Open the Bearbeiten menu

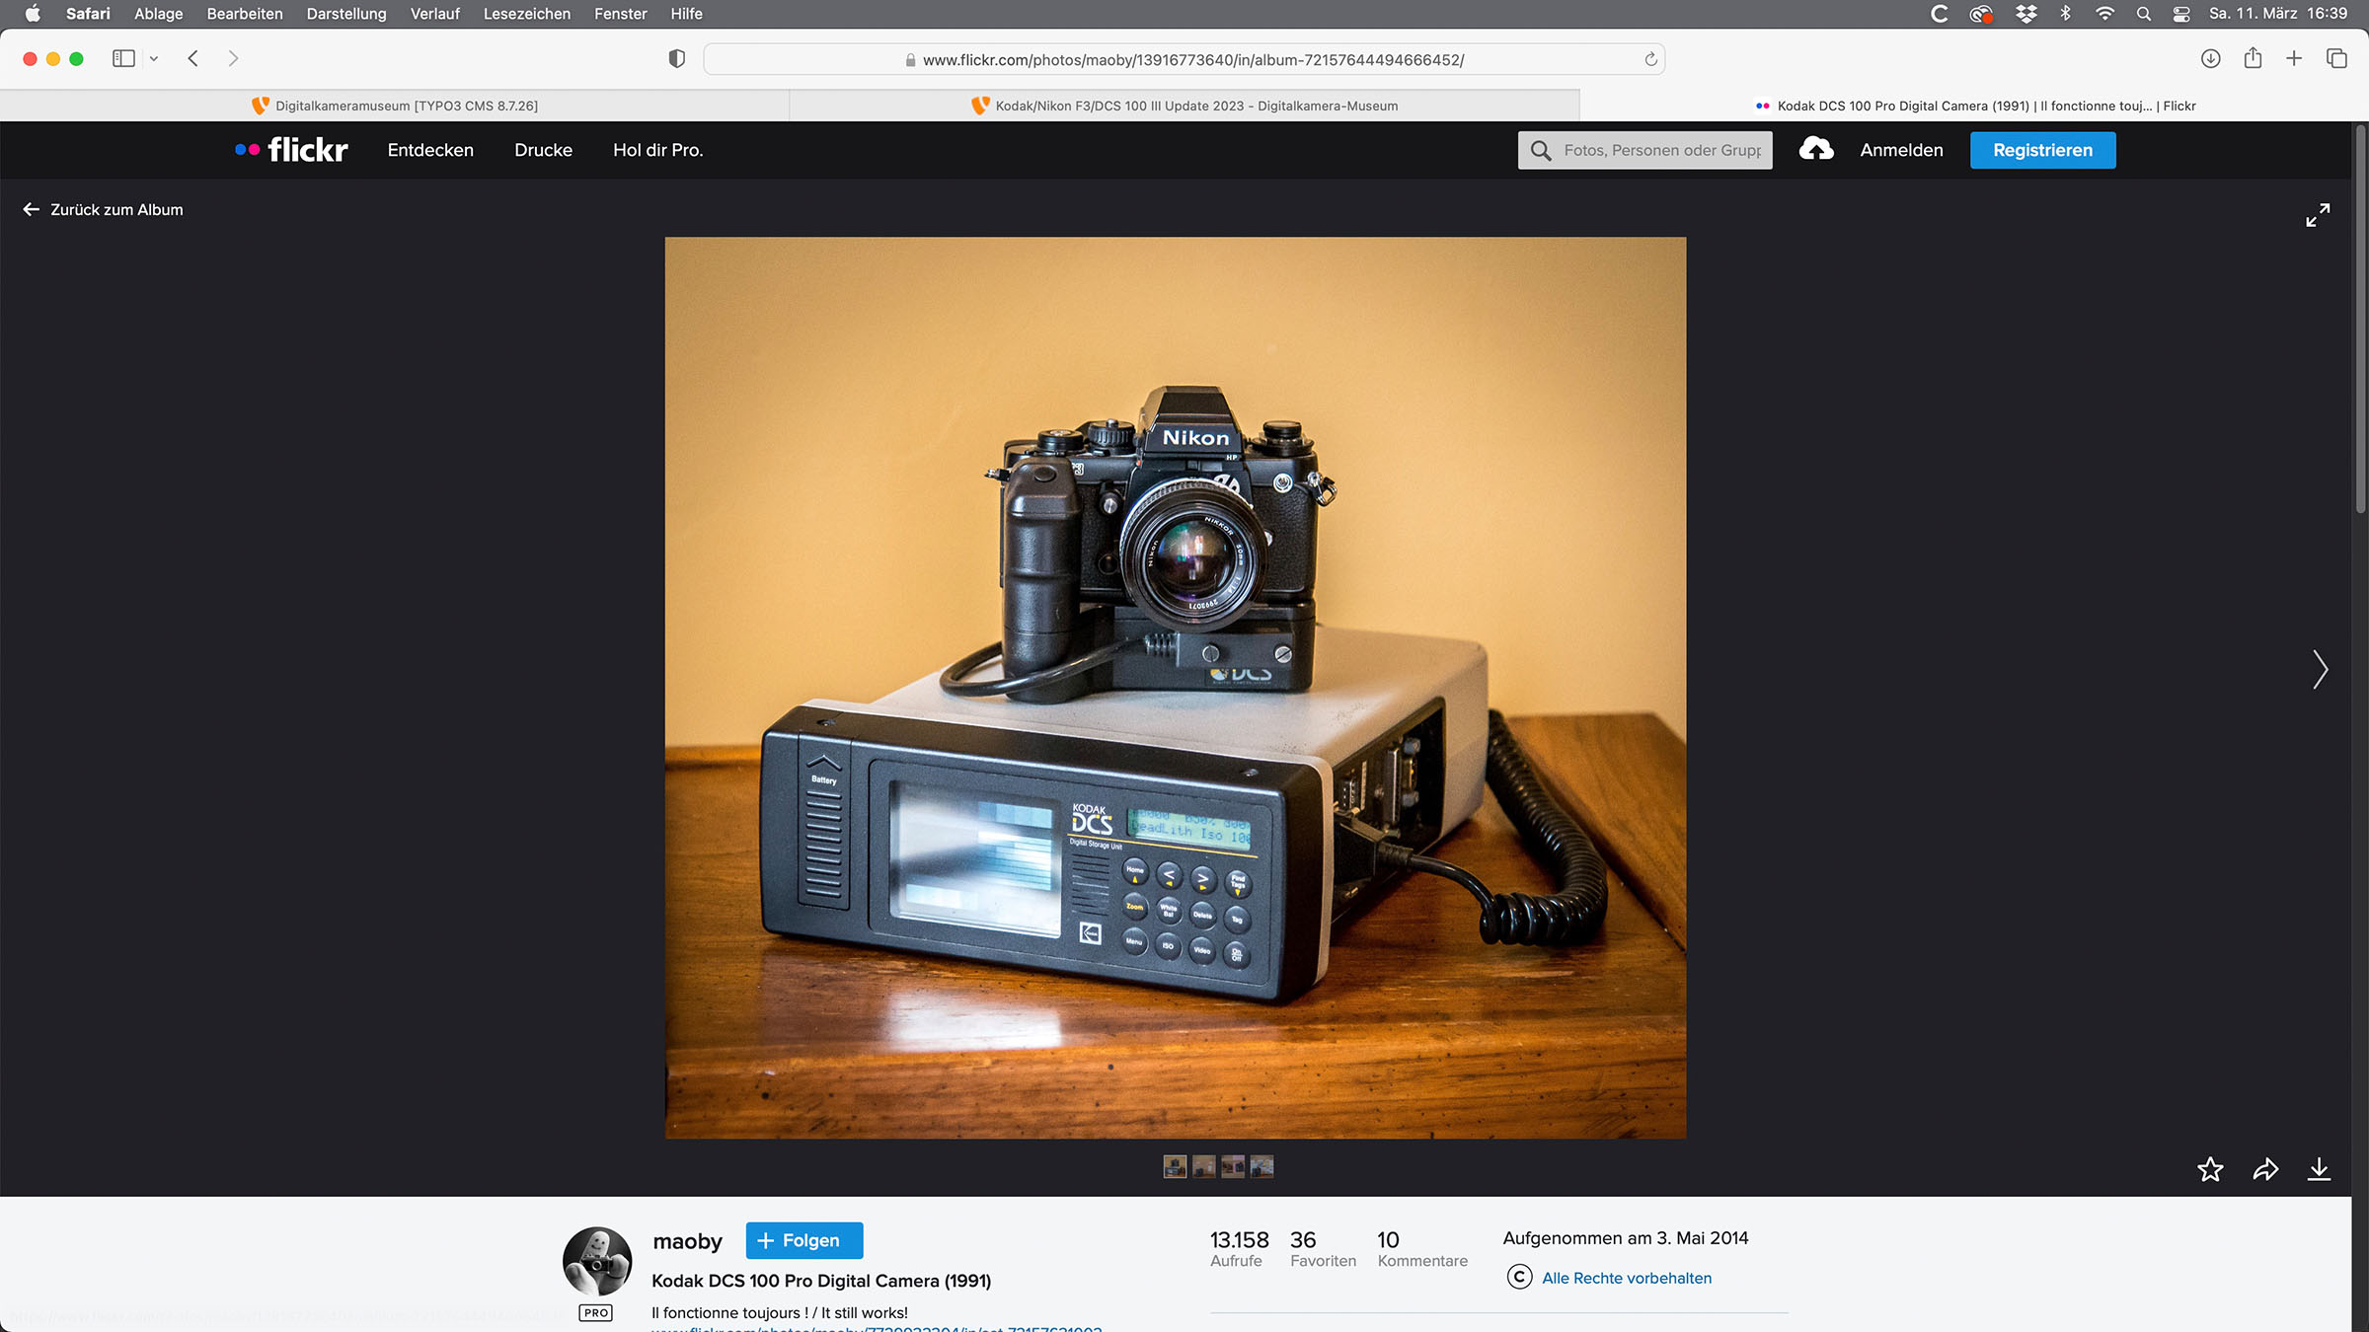click(245, 14)
